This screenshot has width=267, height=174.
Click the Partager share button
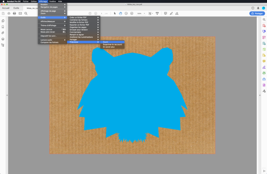pyautogui.click(x=257, y=13)
